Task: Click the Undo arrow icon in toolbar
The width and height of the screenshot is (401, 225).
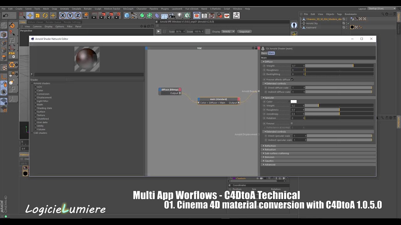Action: 6,15
